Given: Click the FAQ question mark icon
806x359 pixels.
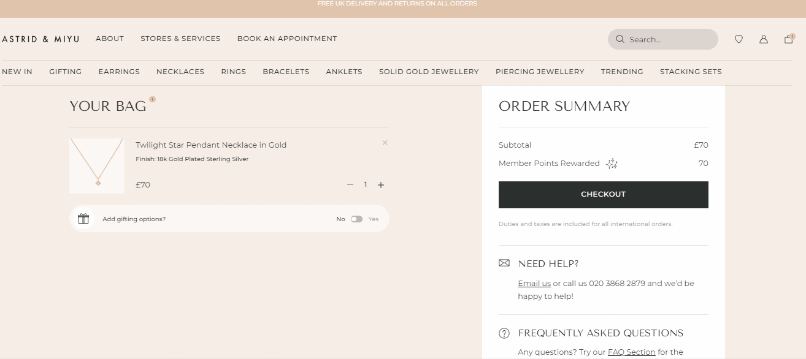Looking at the screenshot, I should (504, 333).
